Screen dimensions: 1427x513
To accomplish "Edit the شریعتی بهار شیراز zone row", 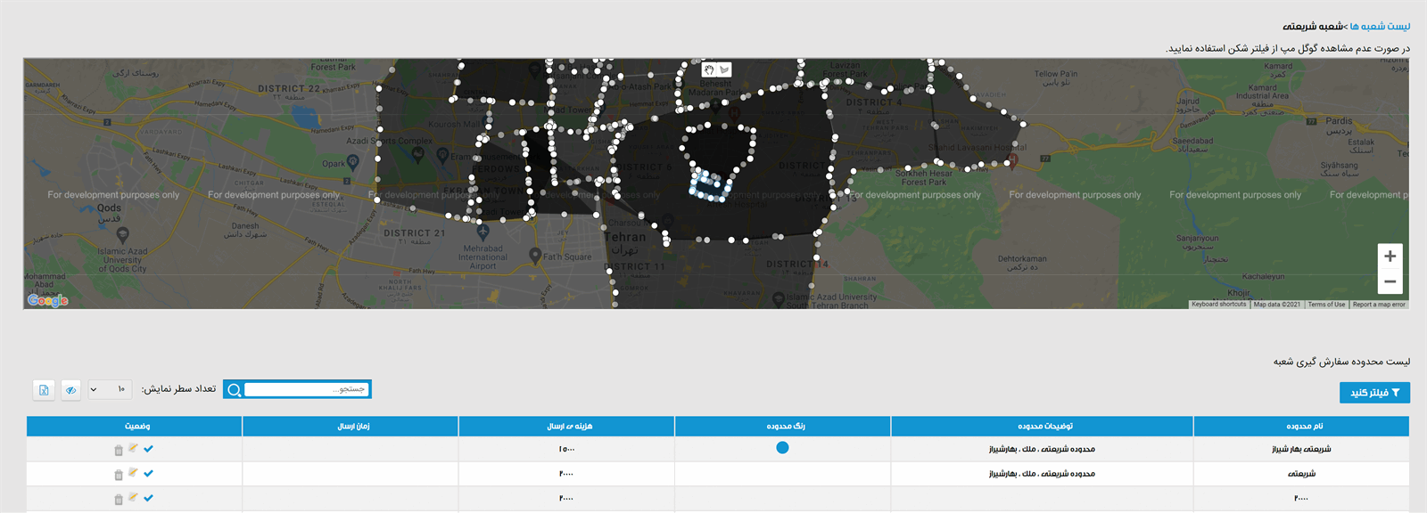I will (x=133, y=448).
